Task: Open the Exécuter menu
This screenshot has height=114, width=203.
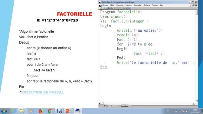Action: pos(129,5)
